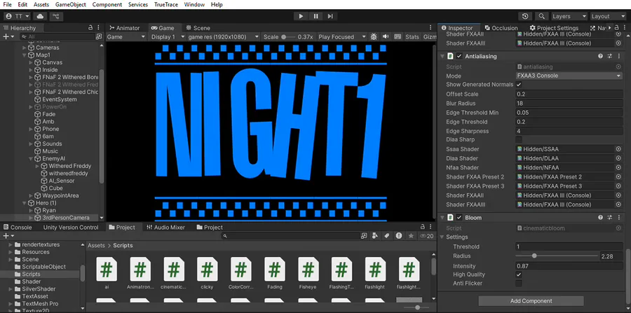Viewport: 631px width, 313px height.
Task: Click the Project thumbnail size slider
Action: point(416,307)
